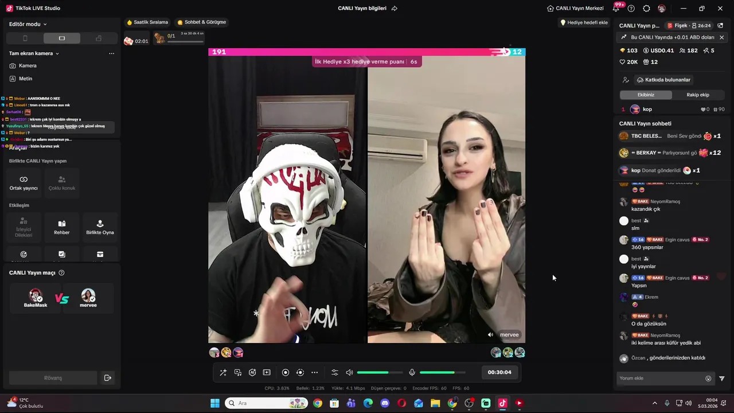Open the viewer trends person icon

click(x=626, y=80)
